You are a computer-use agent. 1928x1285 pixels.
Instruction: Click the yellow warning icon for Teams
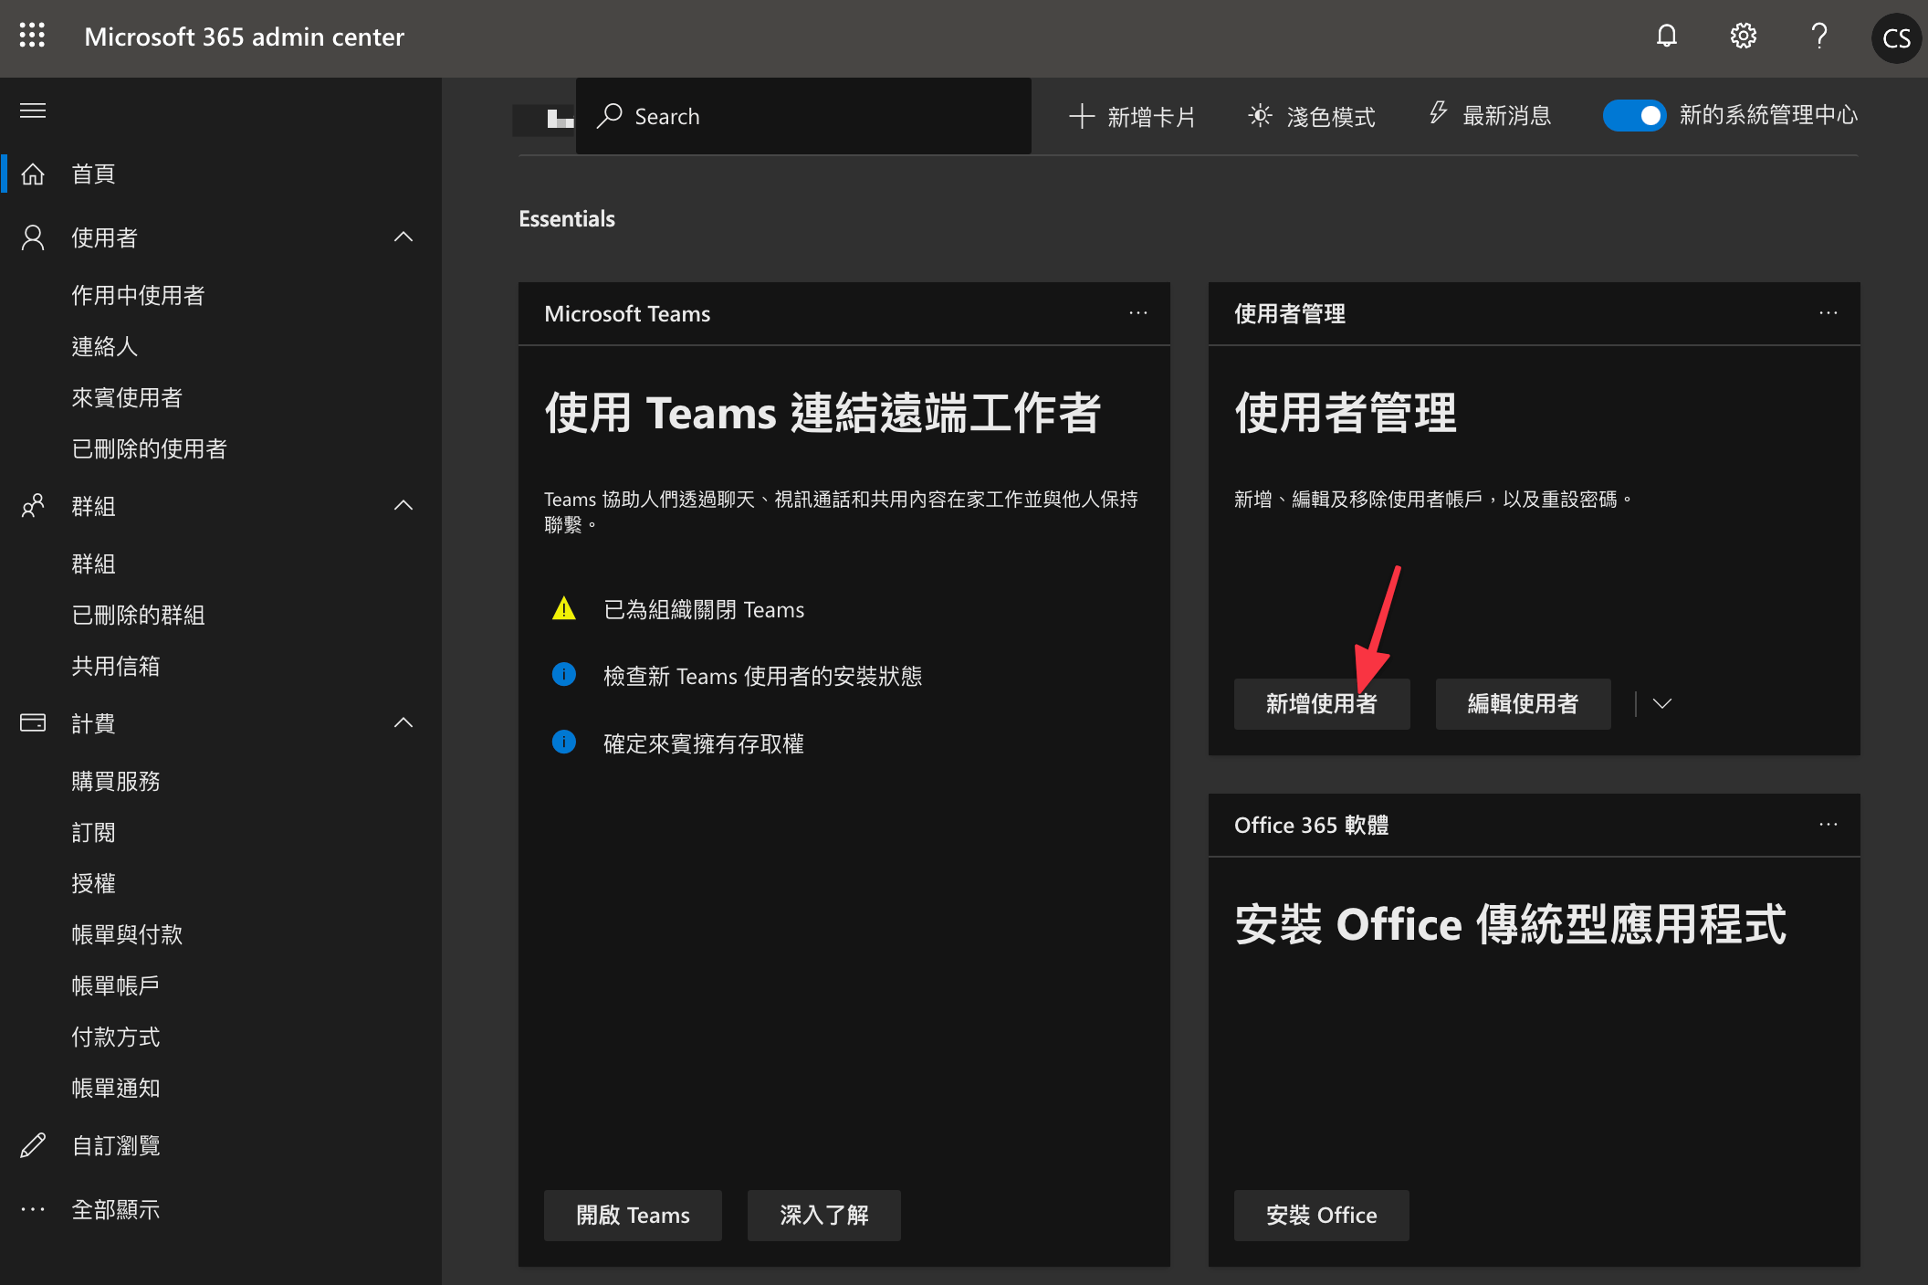tap(564, 608)
